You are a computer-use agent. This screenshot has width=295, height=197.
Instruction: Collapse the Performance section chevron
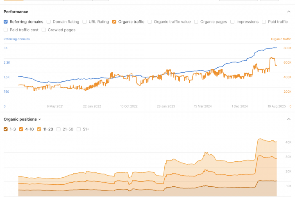point(289,11)
